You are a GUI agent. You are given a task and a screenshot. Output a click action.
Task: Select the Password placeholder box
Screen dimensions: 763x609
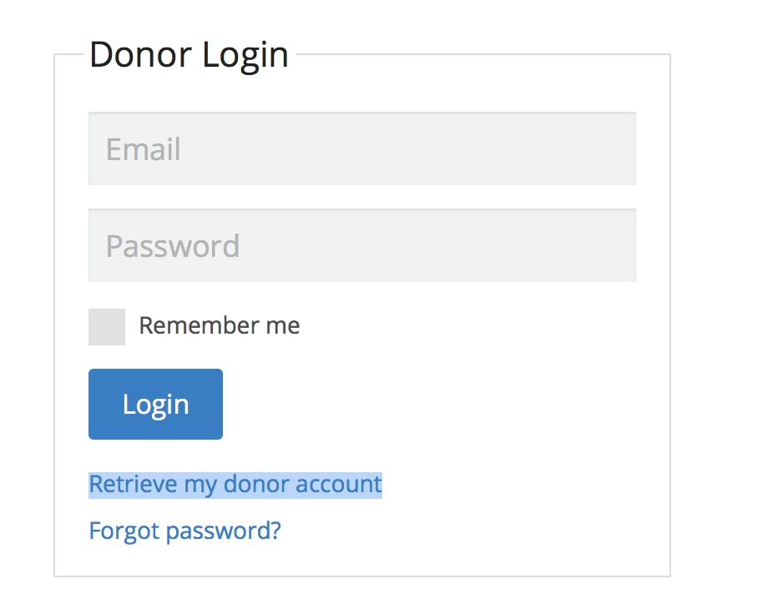click(361, 245)
